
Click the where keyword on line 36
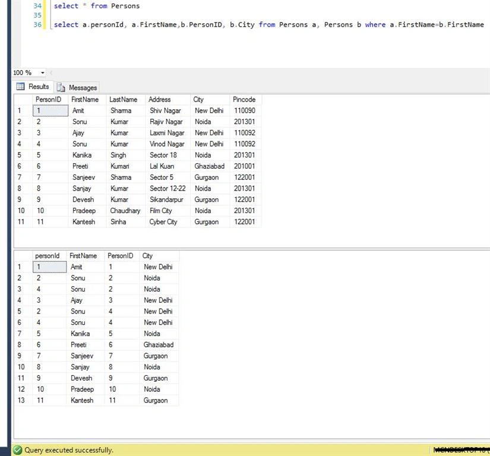pos(375,25)
